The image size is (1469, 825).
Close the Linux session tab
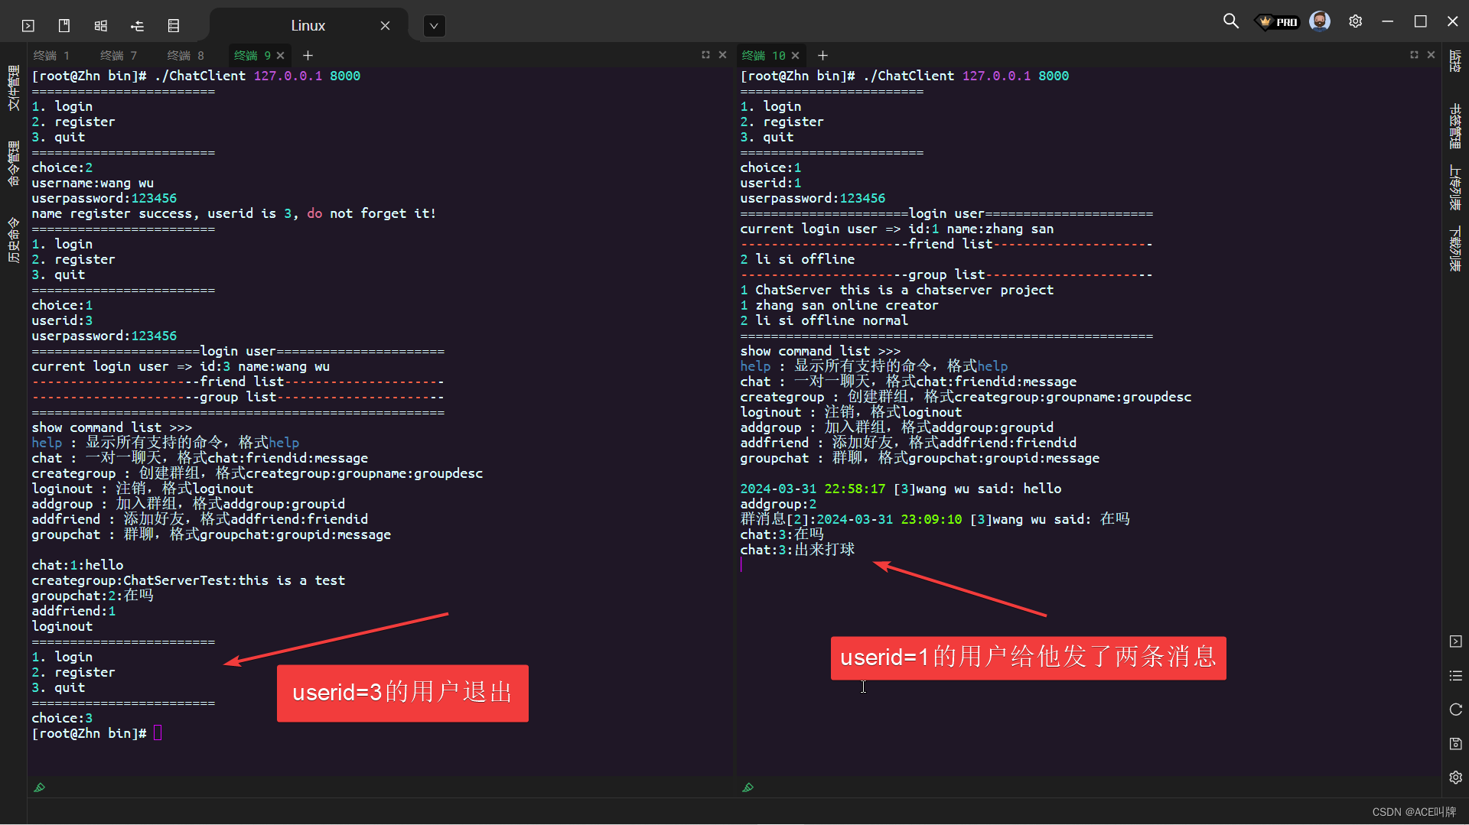coord(385,26)
